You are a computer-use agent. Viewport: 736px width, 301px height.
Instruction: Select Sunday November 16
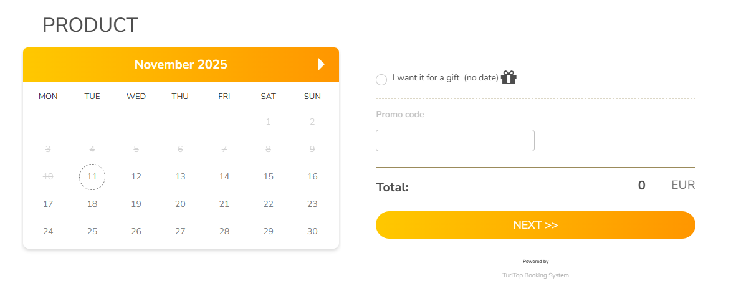pos(312,176)
